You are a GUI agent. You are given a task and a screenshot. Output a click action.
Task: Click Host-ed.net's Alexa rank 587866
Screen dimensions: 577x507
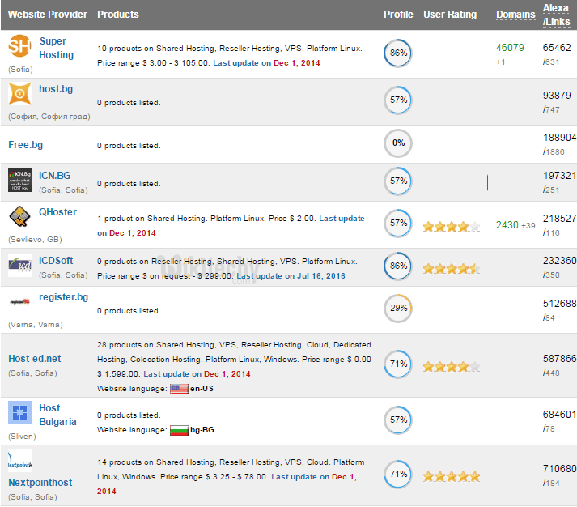[559, 359]
